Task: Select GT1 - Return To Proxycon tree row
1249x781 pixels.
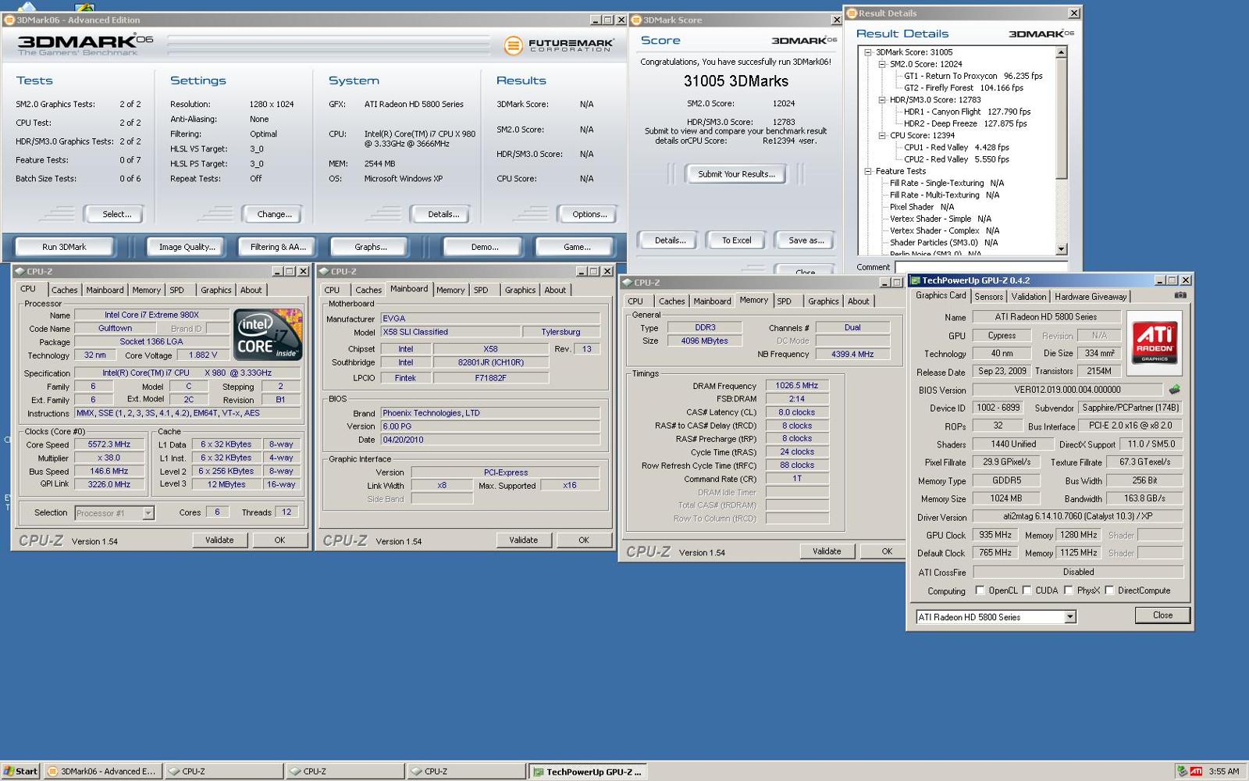Action: click(973, 76)
